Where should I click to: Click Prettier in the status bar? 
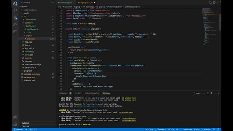click(206, 130)
